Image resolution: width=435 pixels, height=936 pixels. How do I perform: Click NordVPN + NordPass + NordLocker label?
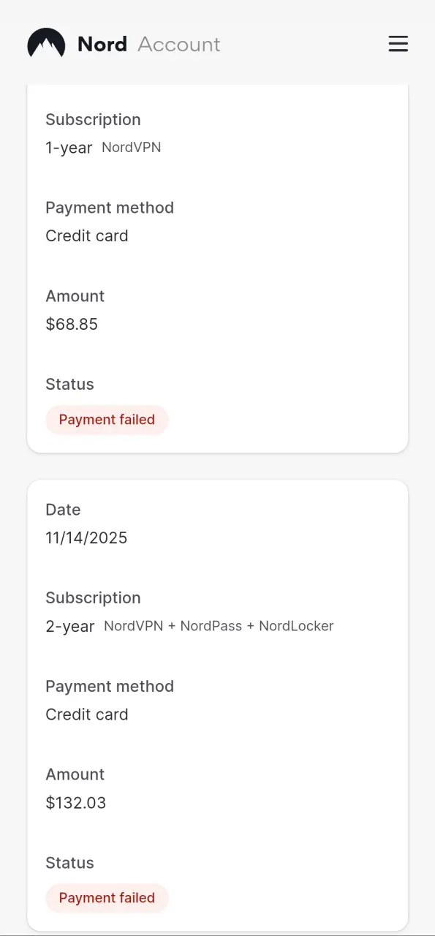tap(219, 626)
